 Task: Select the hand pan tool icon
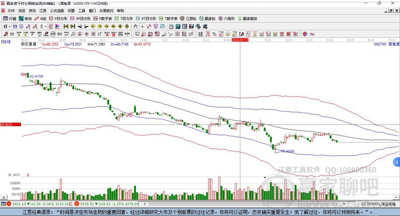[136, 27]
